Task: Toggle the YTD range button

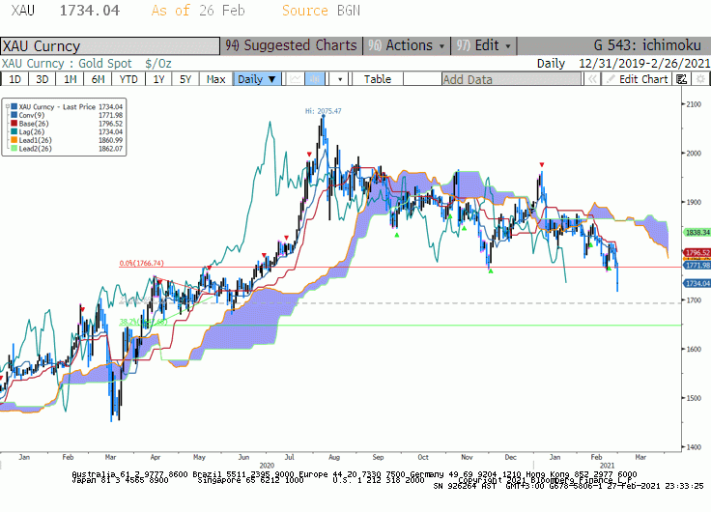Action: click(x=128, y=79)
